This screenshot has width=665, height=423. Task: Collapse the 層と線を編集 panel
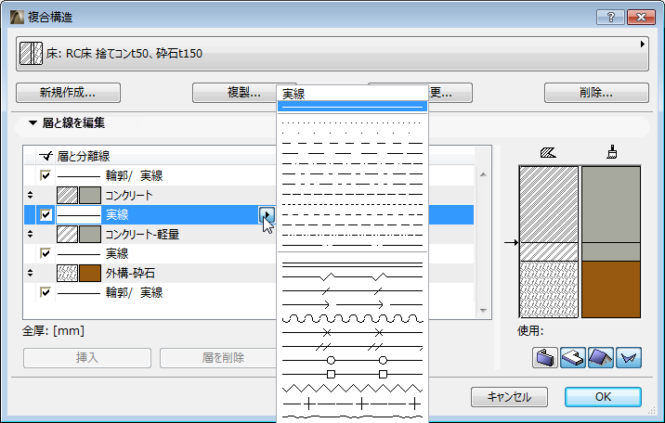(x=33, y=123)
